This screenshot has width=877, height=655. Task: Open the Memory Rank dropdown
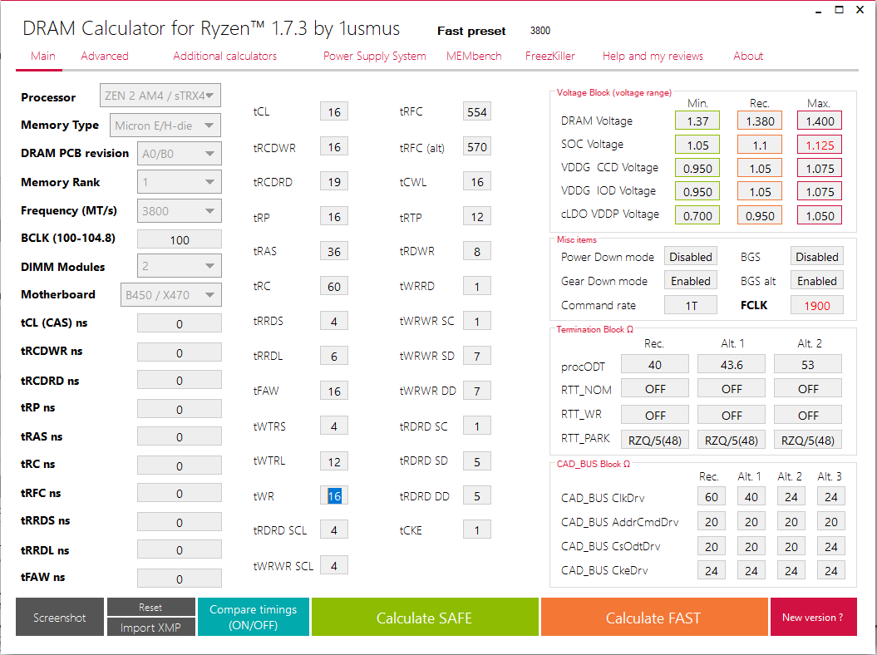179,182
